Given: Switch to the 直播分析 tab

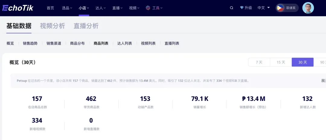Looking at the screenshot, I should coord(86,26).
